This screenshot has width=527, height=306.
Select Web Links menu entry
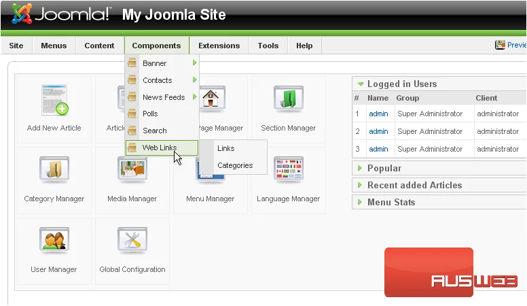[x=162, y=148]
